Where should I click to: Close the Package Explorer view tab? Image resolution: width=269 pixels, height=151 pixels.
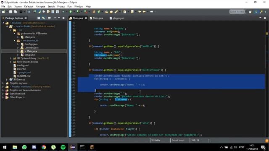26,18
